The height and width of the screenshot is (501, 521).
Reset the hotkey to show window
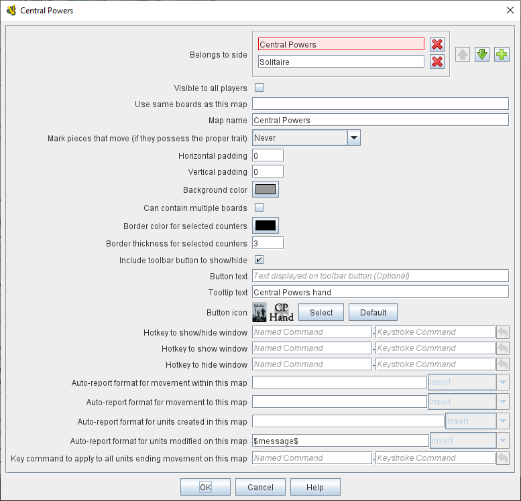tap(502, 348)
